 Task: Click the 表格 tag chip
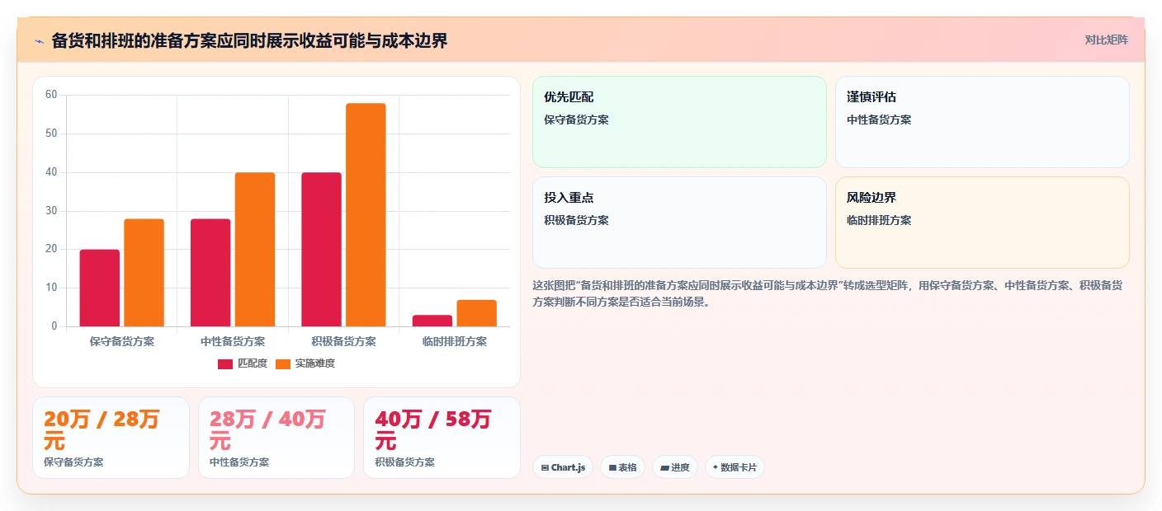tap(622, 467)
